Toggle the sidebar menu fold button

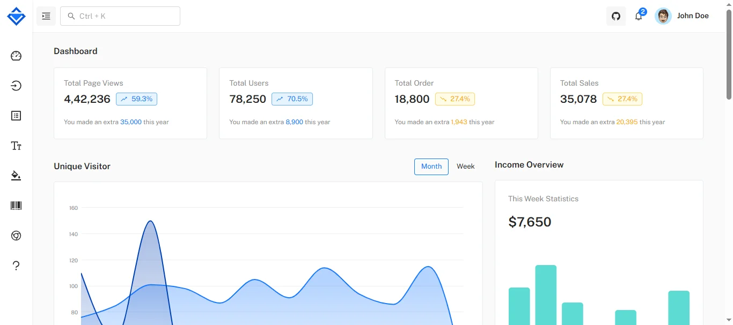pyautogui.click(x=46, y=16)
